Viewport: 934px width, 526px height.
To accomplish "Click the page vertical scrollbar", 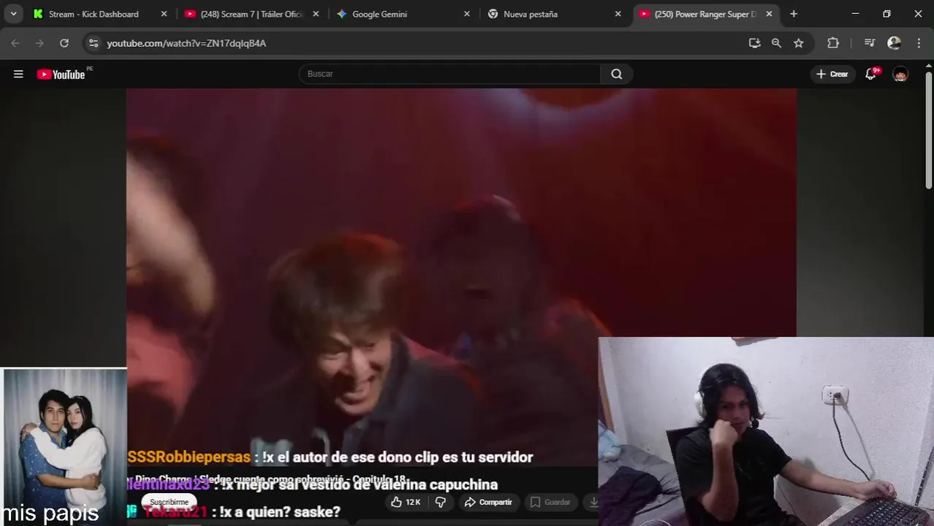I will tap(929, 130).
